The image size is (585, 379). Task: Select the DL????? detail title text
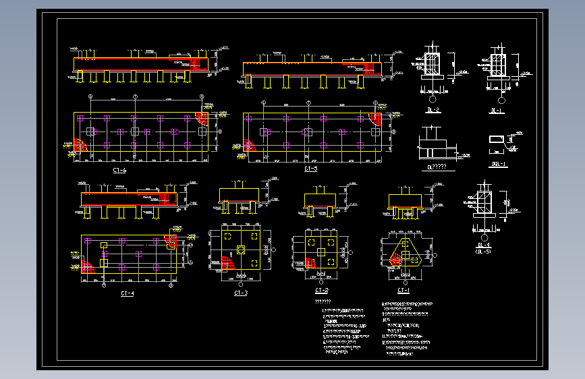[x=437, y=167]
